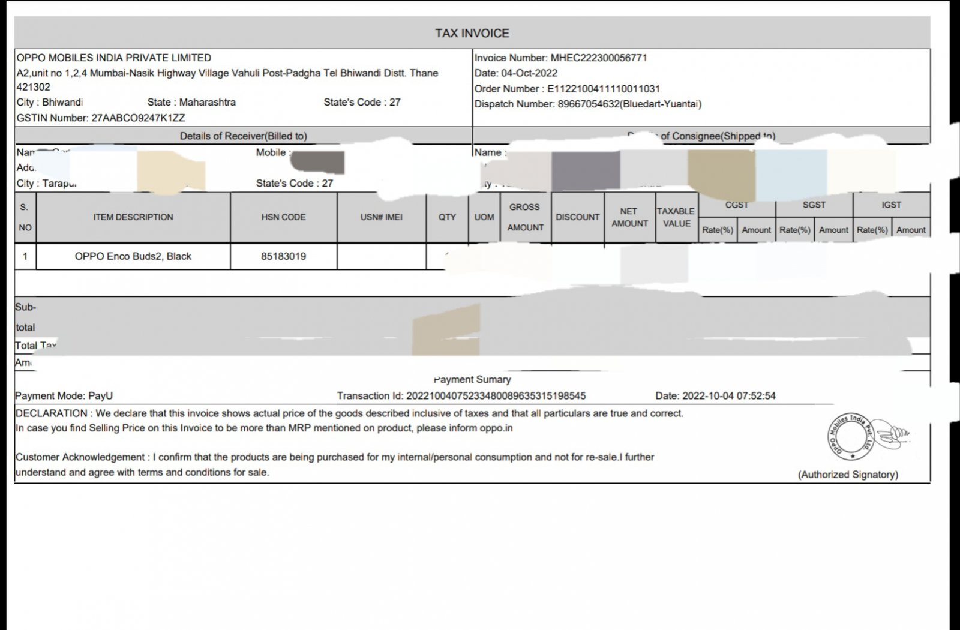Select the OPPO Enco Buds2, Black item cell

tap(133, 257)
